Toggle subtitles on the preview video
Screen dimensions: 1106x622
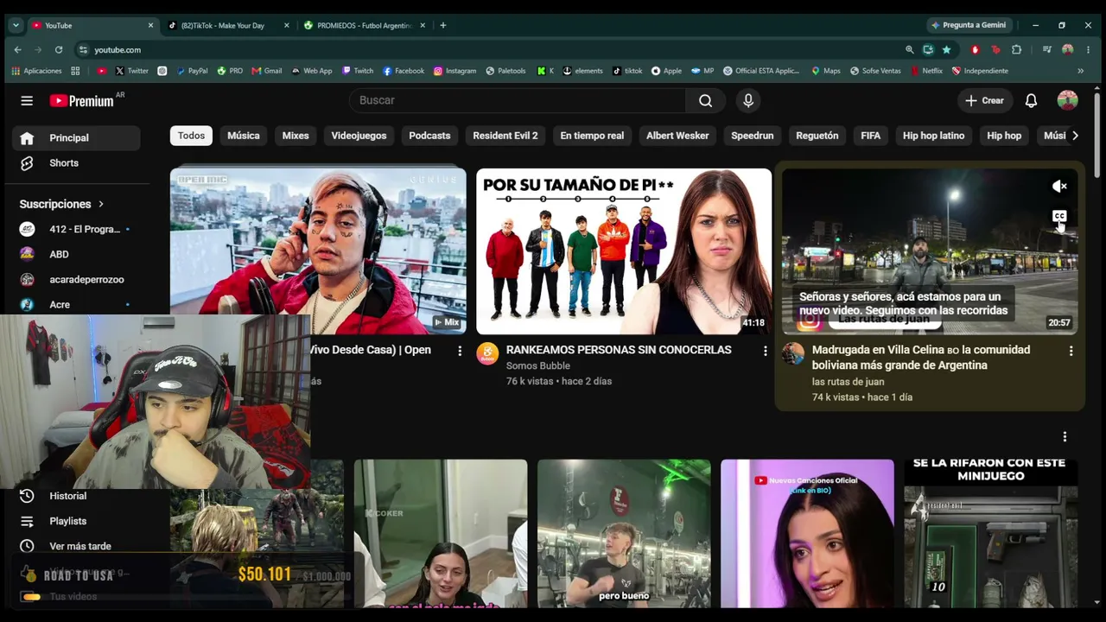click(x=1059, y=216)
